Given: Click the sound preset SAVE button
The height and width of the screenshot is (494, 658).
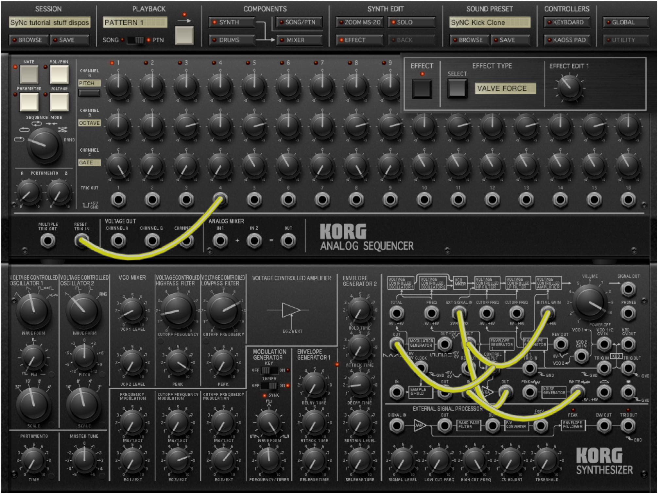Looking at the screenshot, I should [x=510, y=40].
